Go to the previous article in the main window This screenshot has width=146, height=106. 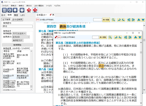129,20
